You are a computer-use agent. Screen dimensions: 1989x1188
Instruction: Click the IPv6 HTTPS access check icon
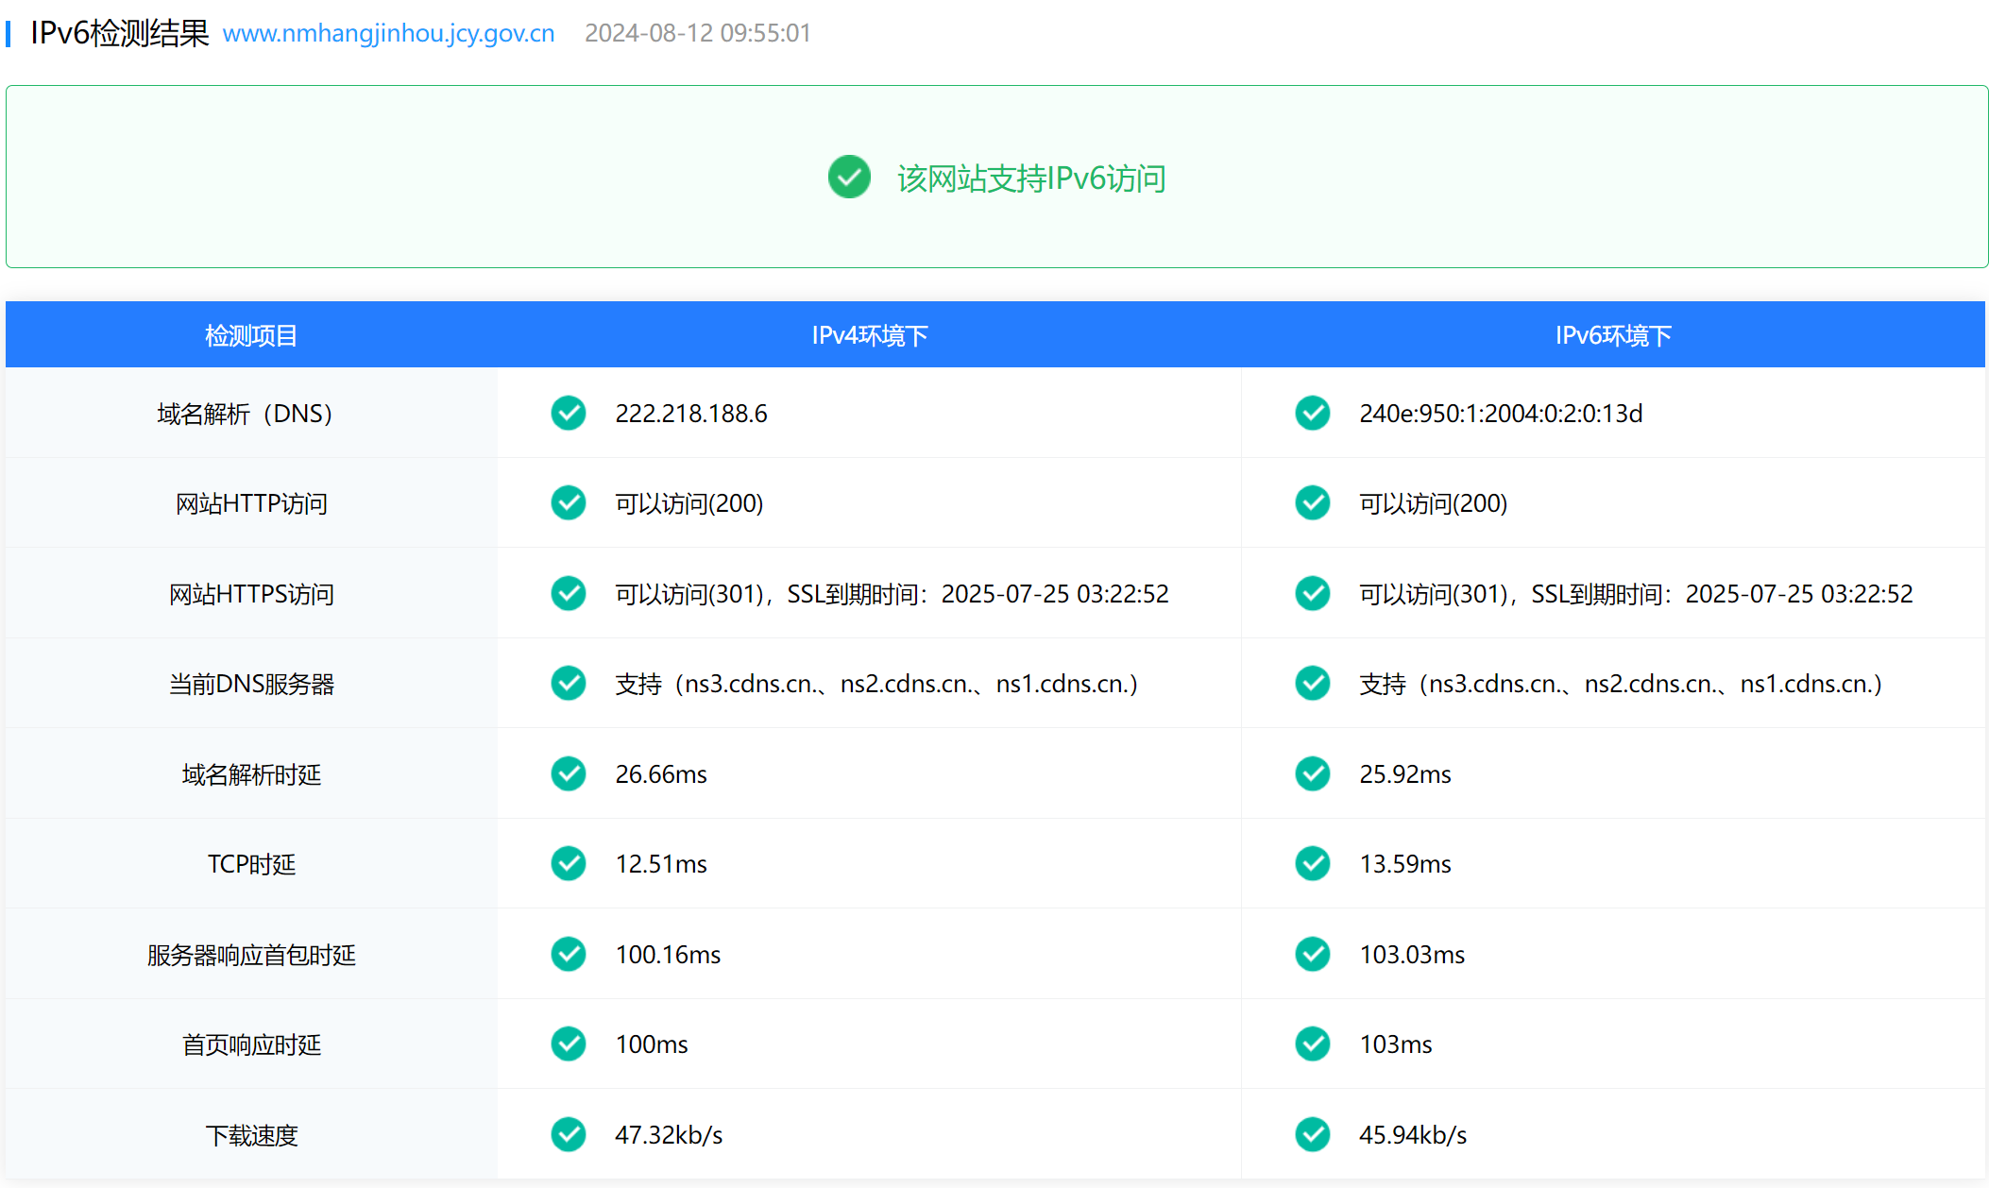[x=1313, y=593]
